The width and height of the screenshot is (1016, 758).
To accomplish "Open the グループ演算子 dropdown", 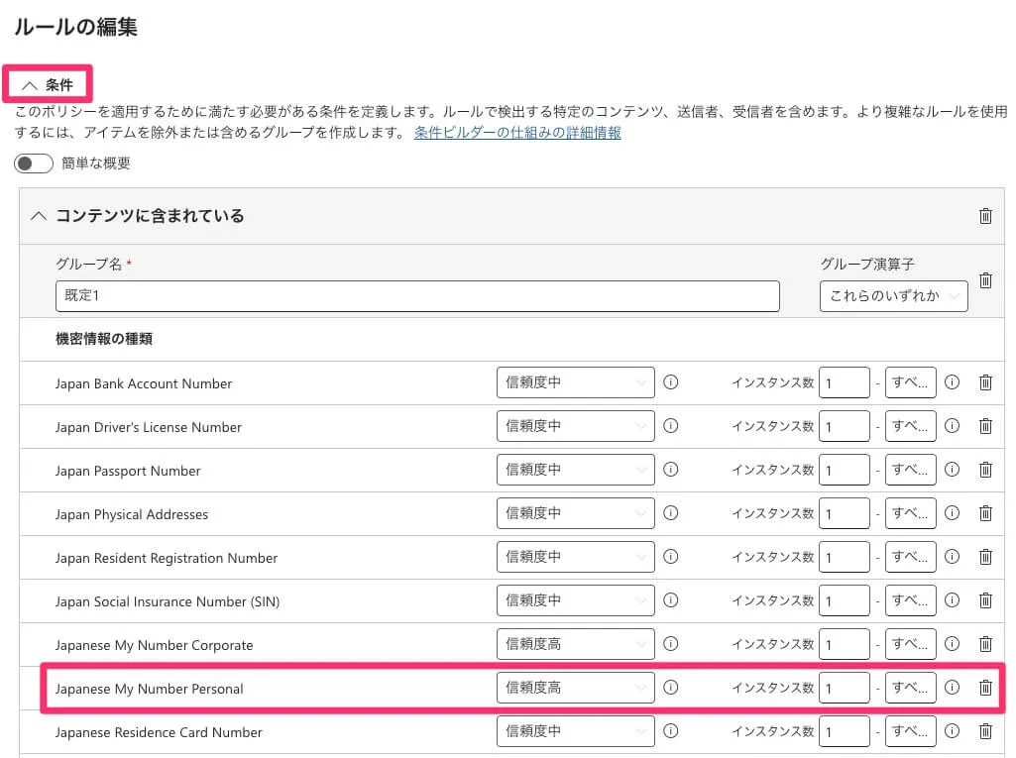I will click(893, 295).
